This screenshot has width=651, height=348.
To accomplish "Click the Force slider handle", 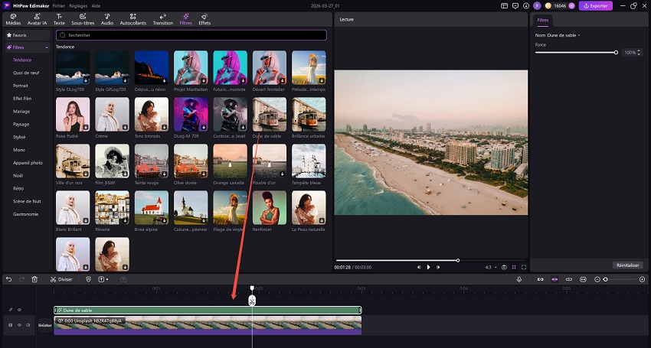I will click(616, 52).
